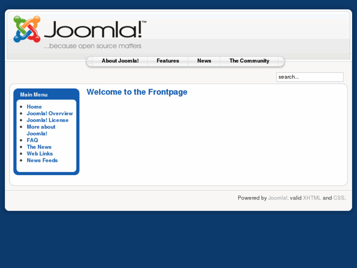The height and width of the screenshot is (268, 357).
Task: Open Joomla! License link
Action: click(x=48, y=120)
